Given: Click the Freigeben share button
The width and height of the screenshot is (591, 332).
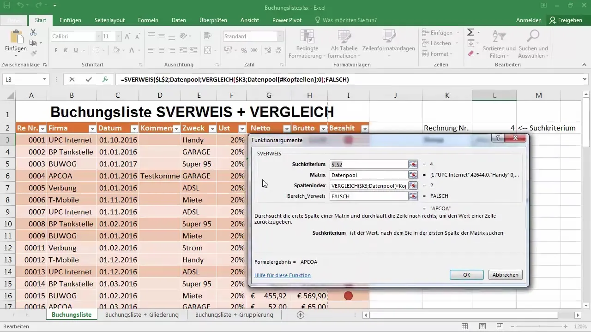Looking at the screenshot, I should [x=566, y=20].
